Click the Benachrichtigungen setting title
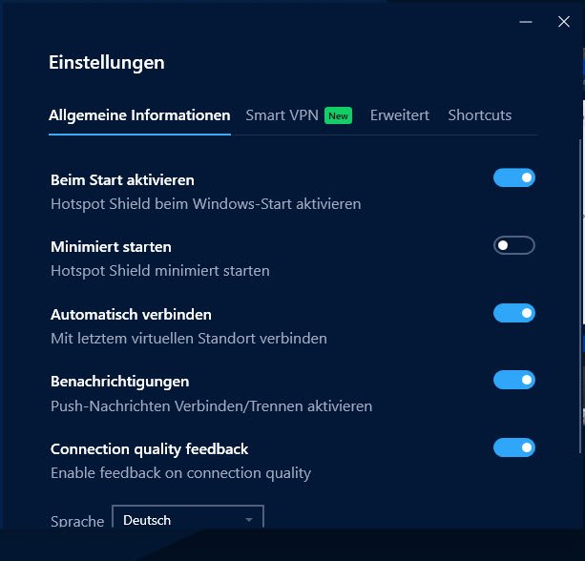585x561 pixels. click(119, 382)
